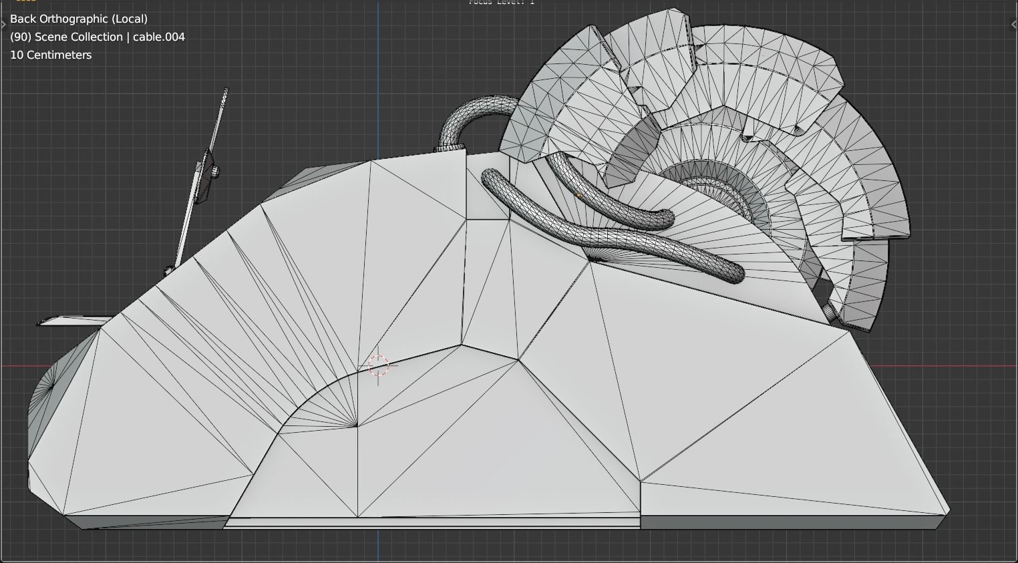Viewport: 1018px width, 563px height.
Task: Expand the hidden sidebar arrow at right edge
Action: 1014,25
